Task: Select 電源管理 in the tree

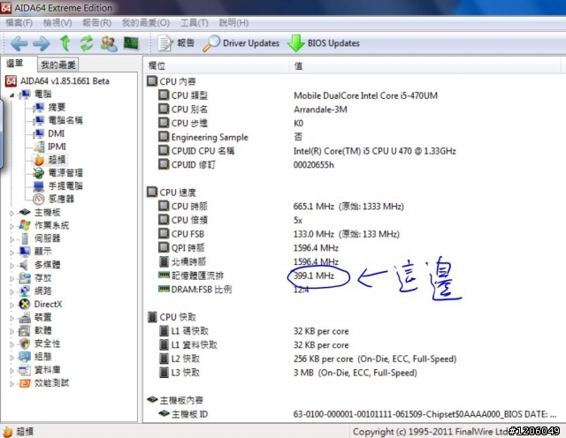Action: pos(65,173)
